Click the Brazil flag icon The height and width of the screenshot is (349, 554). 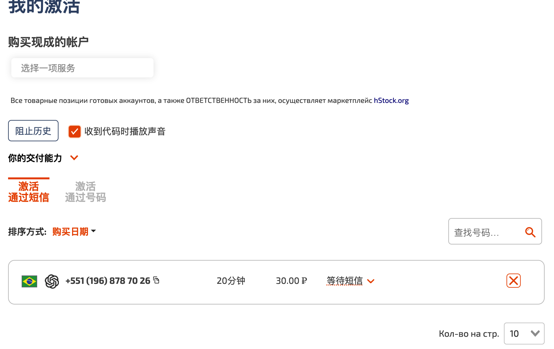coord(29,281)
